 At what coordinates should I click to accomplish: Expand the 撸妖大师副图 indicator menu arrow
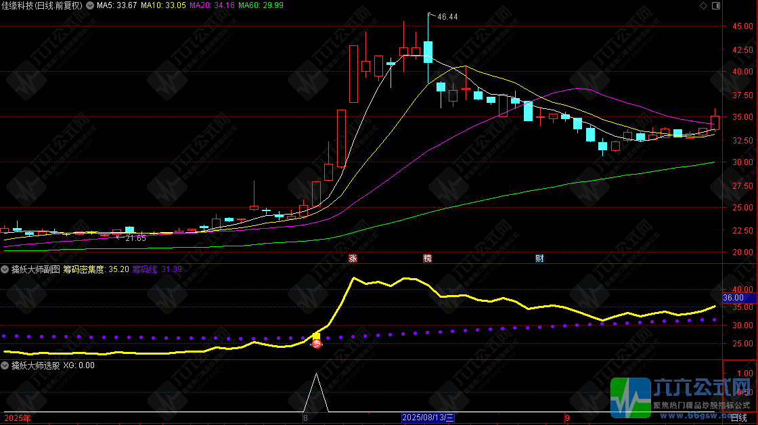(x=5, y=269)
